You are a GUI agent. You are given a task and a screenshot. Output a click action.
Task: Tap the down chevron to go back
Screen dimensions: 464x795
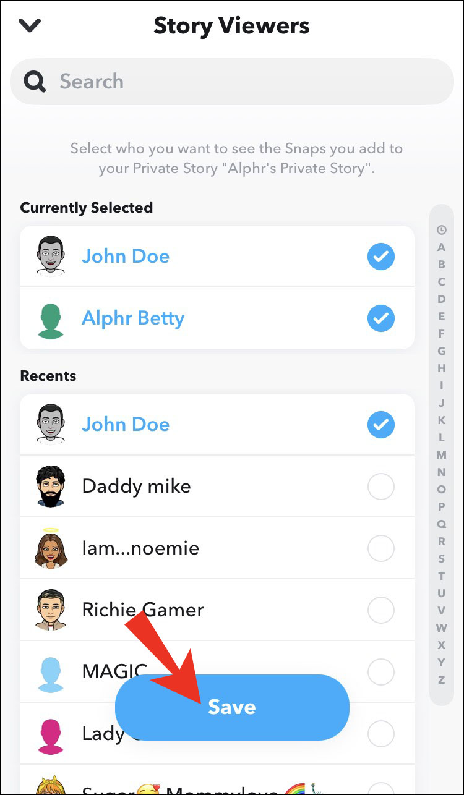30,26
